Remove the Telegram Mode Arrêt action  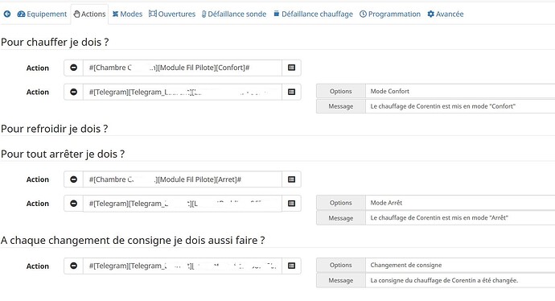pyautogui.click(x=74, y=204)
